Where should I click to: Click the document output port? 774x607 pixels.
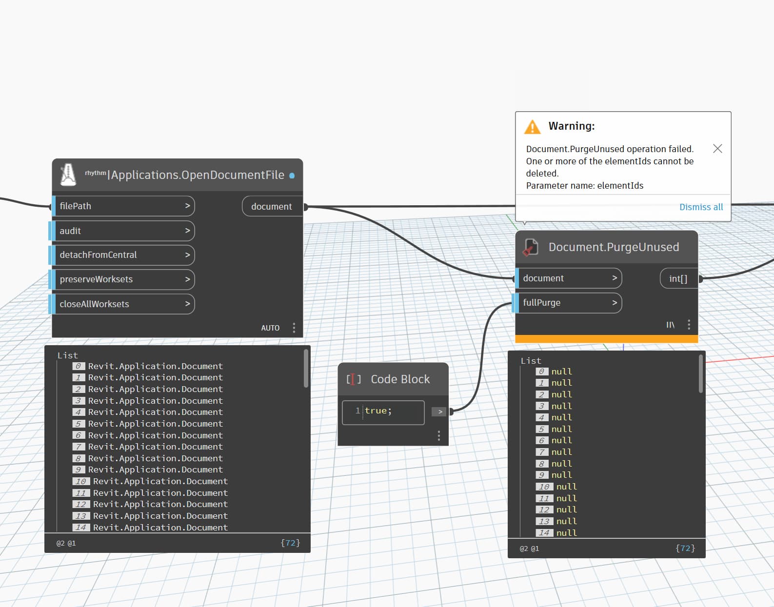coord(272,206)
